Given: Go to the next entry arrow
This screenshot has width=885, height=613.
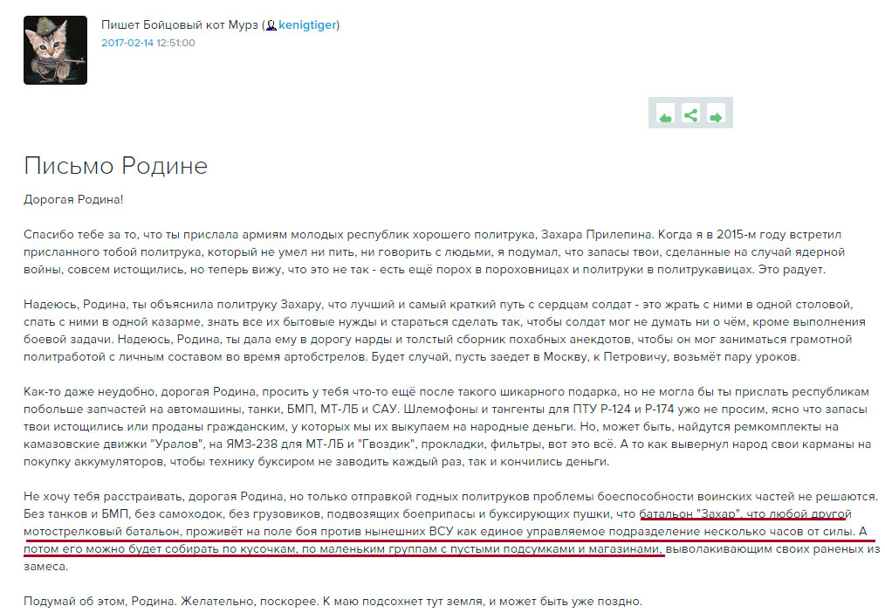Looking at the screenshot, I should 716,116.
